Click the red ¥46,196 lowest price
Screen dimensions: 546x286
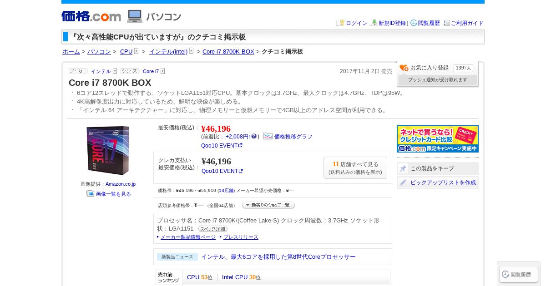click(x=216, y=128)
